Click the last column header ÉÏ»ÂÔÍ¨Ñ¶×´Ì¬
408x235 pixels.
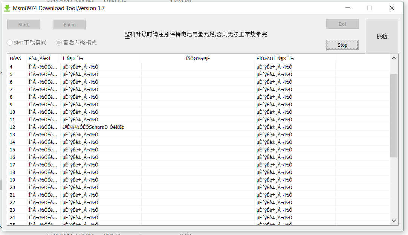[x=295, y=58]
